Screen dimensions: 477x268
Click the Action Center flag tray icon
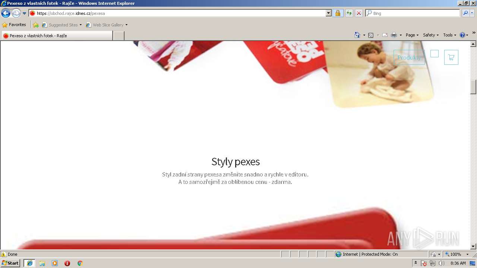pyautogui.click(x=424, y=263)
